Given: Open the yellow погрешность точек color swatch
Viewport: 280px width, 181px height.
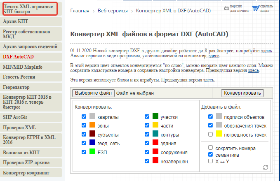Looking at the screenshot, I should pyautogui.click(x=219, y=133).
